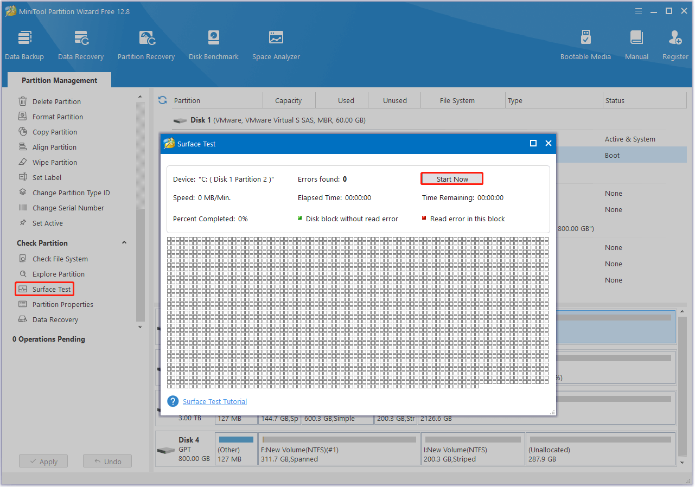Viewport: 695px width, 487px height.
Task: Select F:New Volume(NTFS)(#1) partition block
Action: 339,449
